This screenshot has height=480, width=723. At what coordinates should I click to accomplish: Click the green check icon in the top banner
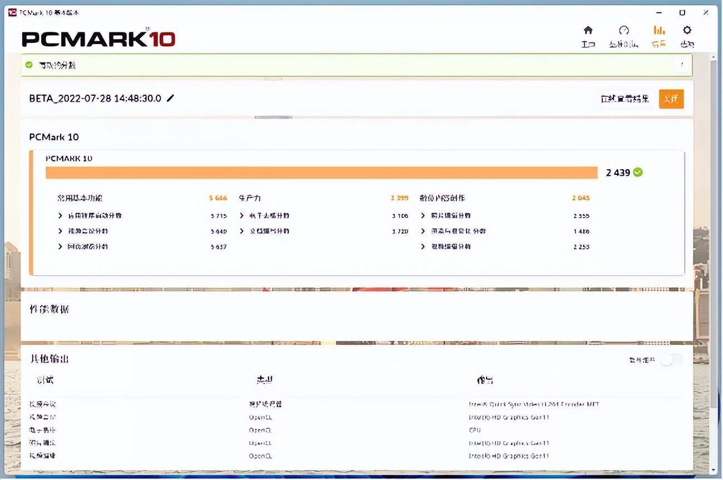pos(28,65)
